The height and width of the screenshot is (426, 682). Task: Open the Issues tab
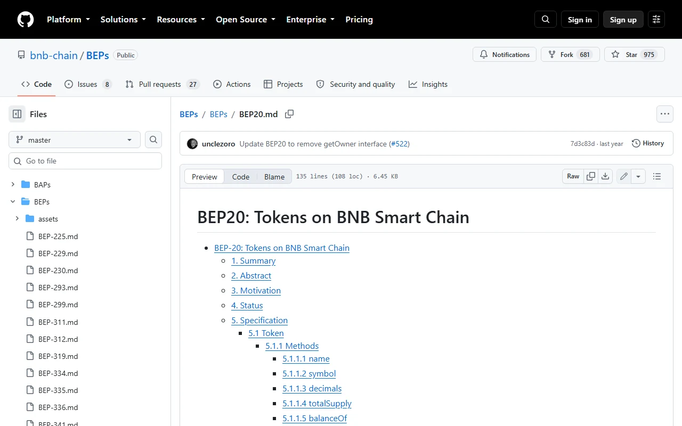[88, 84]
